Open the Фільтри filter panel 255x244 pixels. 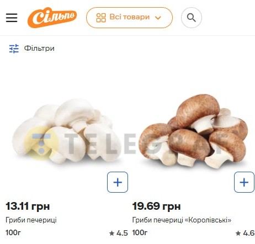pyautogui.click(x=32, y=49)
